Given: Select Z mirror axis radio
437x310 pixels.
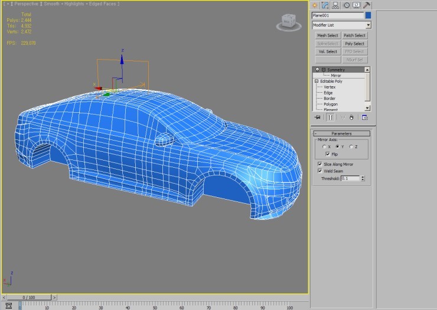Looking at the screenshot, I should (x=351, y=146).
